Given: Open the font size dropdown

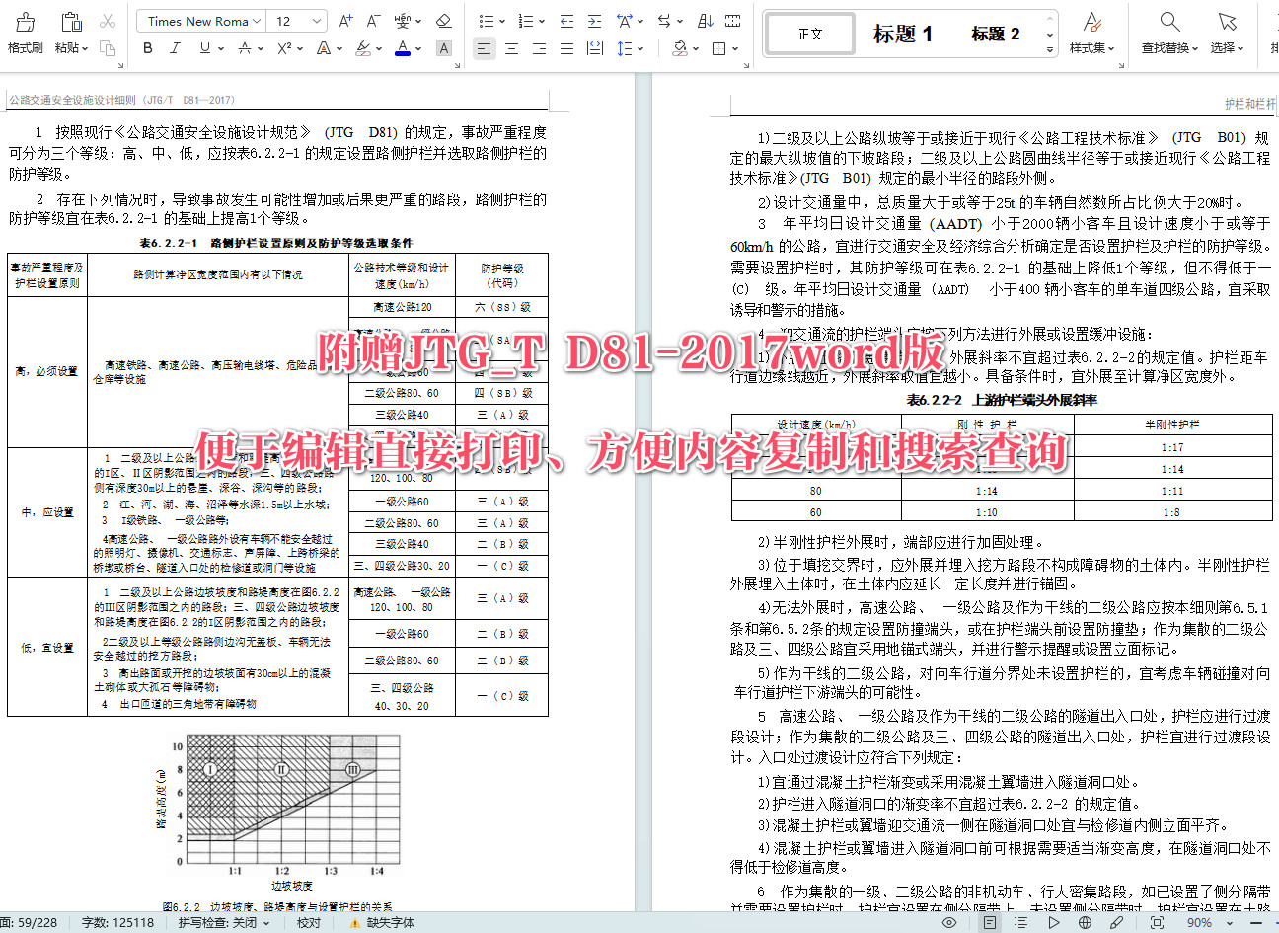Looking at the screenshot, I should pos(316,21).
